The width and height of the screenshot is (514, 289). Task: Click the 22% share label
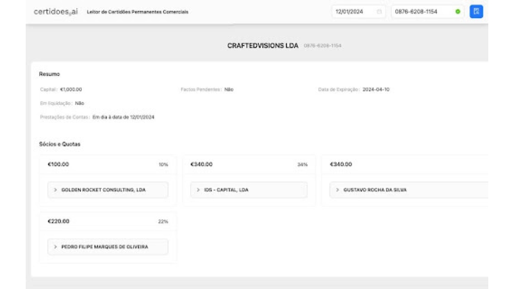point(163,222)
